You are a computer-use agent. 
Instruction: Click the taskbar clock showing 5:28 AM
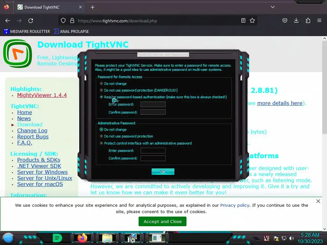coord(310,238)
